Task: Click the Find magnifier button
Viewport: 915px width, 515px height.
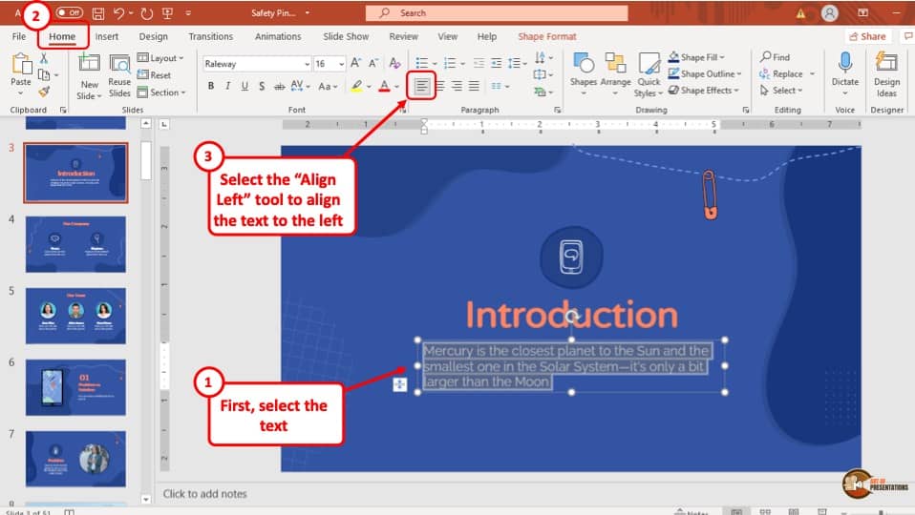Action: click(775, 57)
